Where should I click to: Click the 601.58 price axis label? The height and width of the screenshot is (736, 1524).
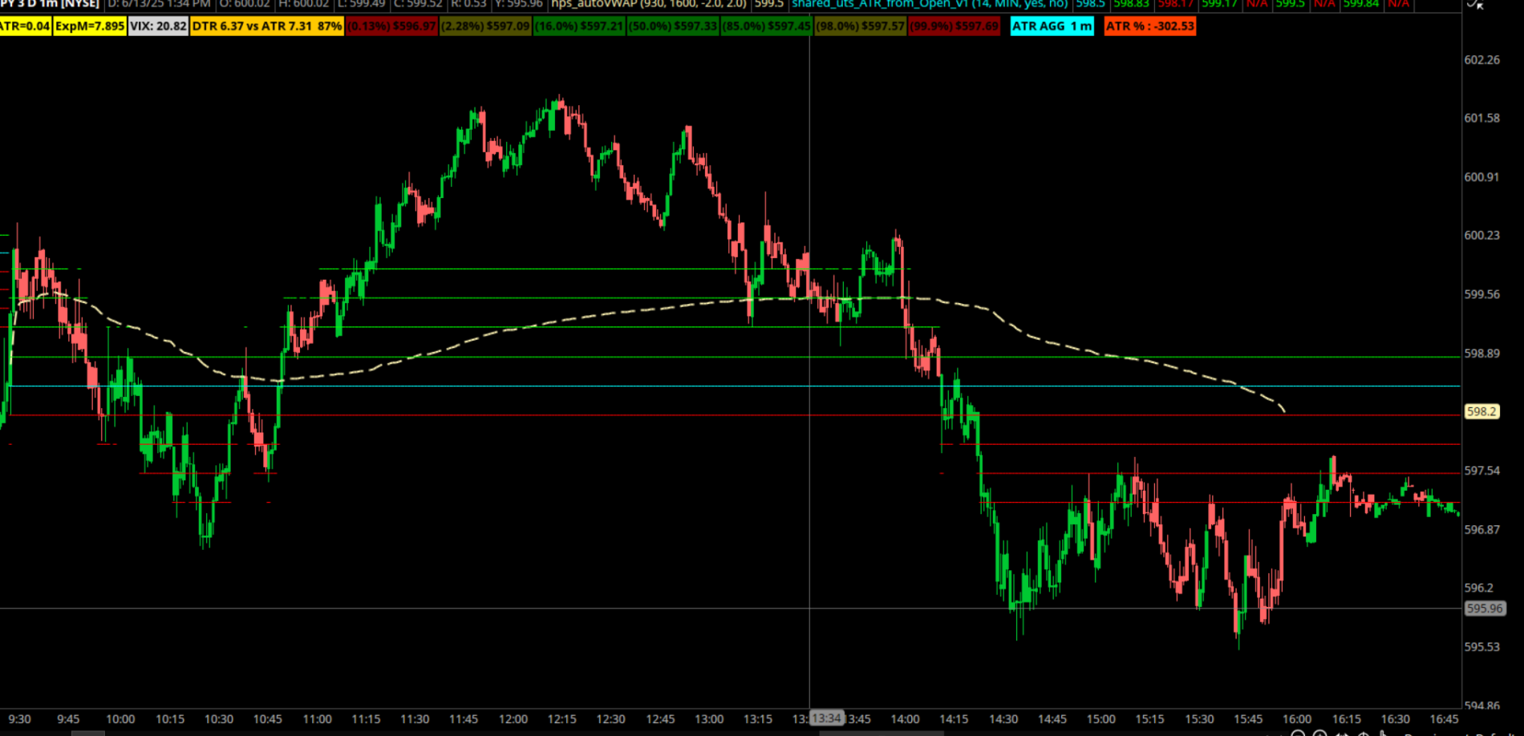(x=1481, y=118)
